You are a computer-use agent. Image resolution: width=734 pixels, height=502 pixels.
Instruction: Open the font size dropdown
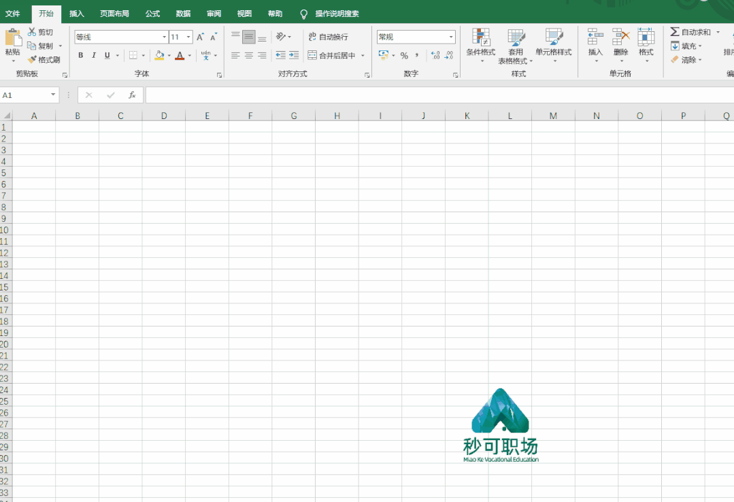tap(188, 37)
